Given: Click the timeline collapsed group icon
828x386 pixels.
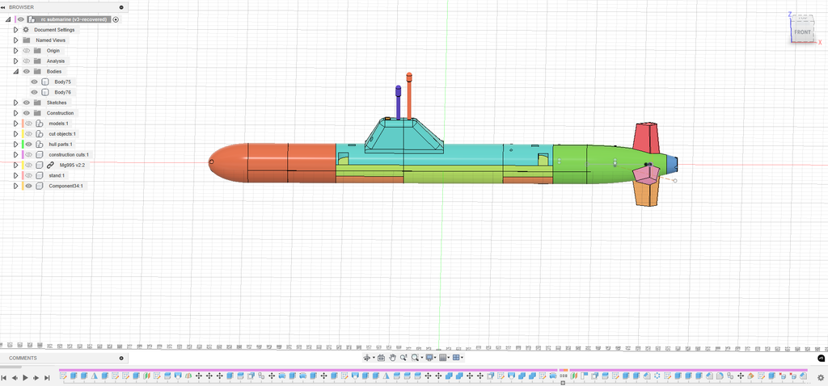Looking at the screenshot, I should pyautogui.click(x=564, y=376).
